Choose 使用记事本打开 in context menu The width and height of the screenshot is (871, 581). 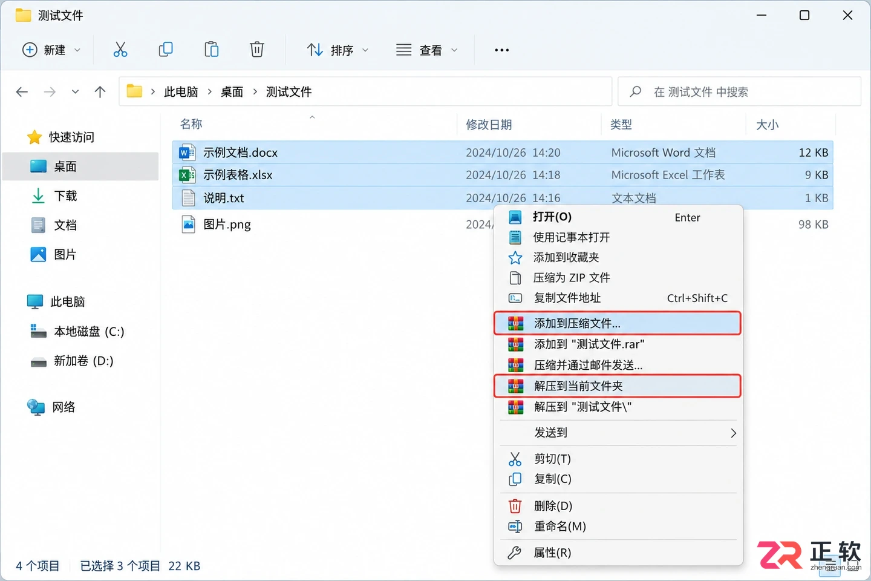click(618, 237)
